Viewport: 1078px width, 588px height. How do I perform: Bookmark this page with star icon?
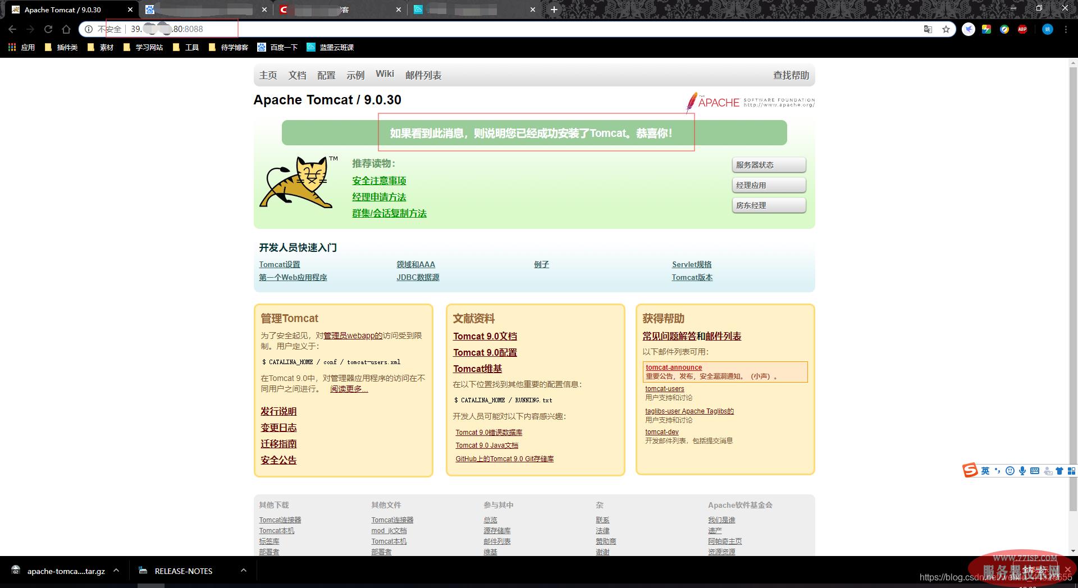(x=946, y=29)
